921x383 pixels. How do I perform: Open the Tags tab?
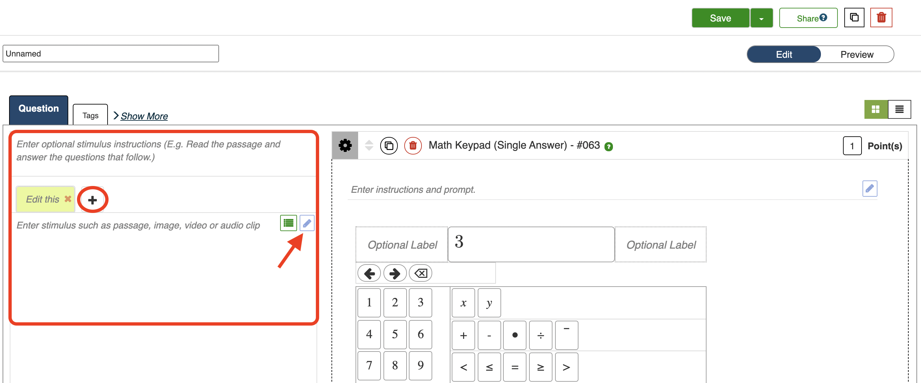(90, 115)
